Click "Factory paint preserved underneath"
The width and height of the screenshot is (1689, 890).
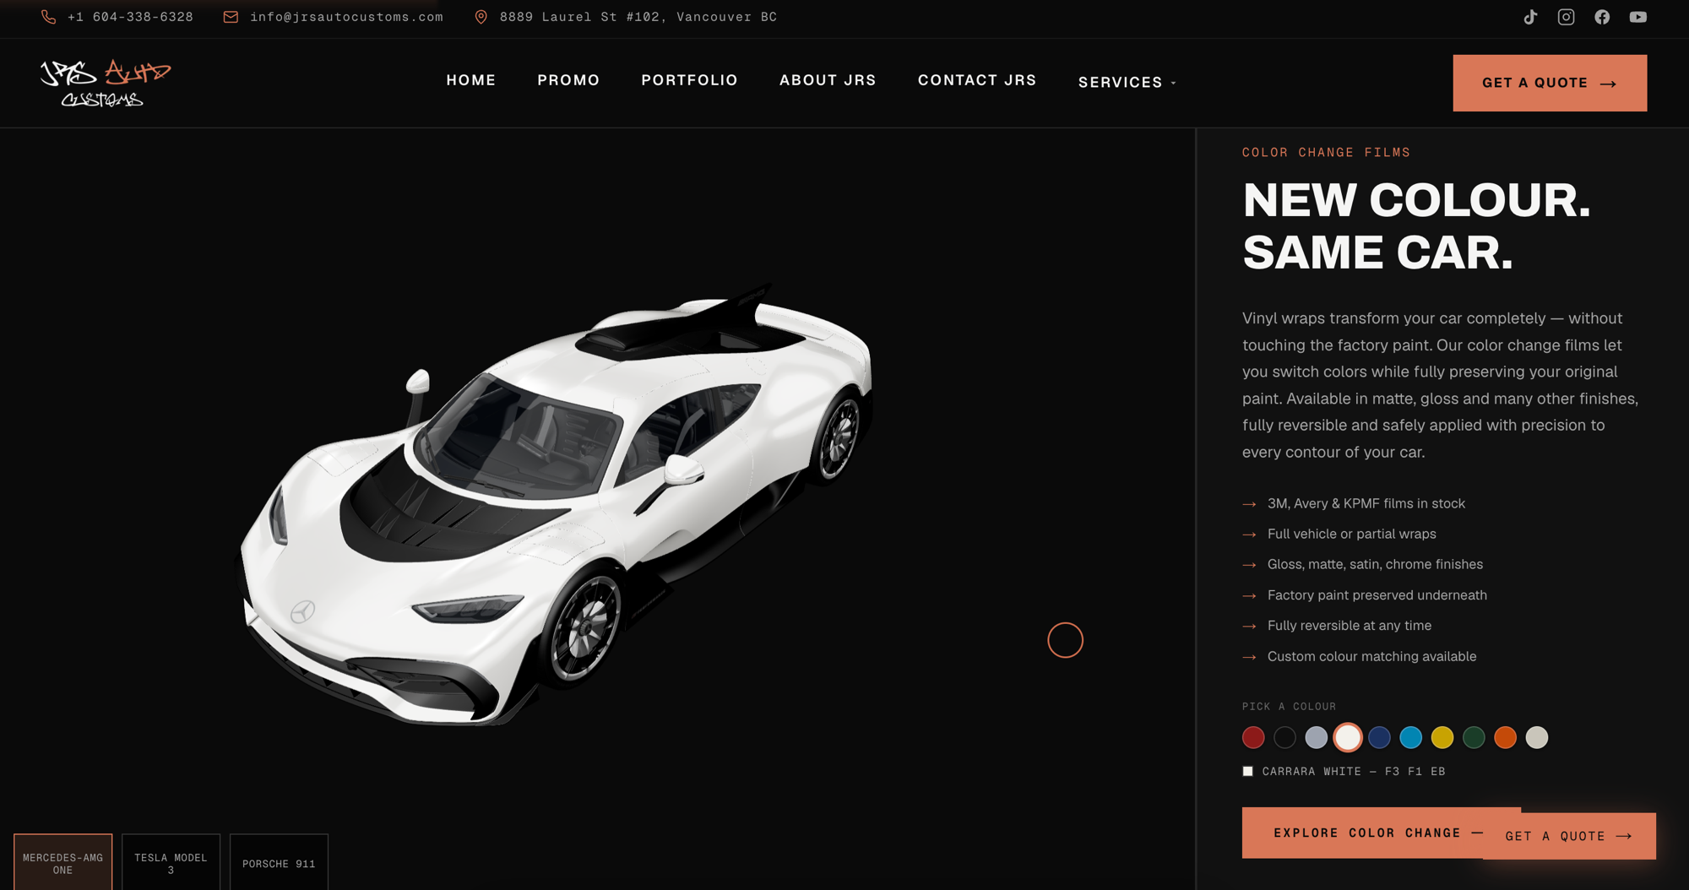click(1377, 595)
